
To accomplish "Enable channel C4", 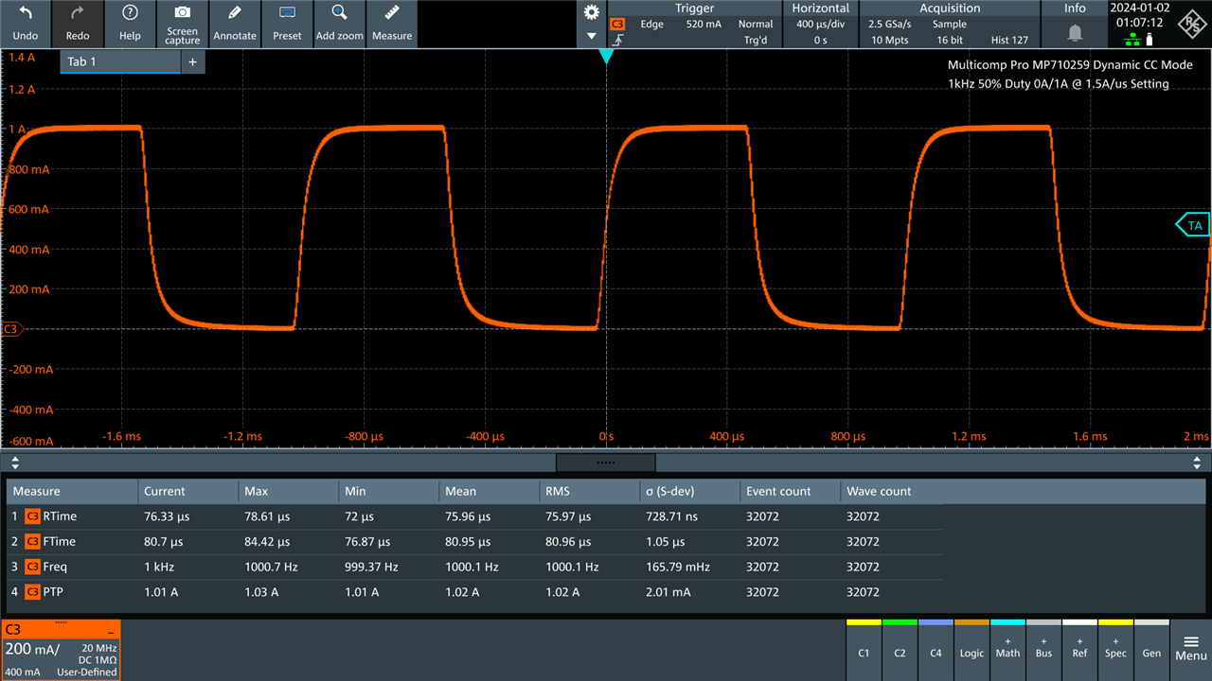I will pyautogui.click(x=936, y=649).
